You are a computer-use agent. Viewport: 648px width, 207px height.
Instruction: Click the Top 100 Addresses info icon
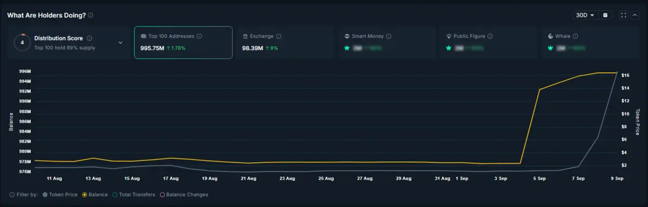199,36
